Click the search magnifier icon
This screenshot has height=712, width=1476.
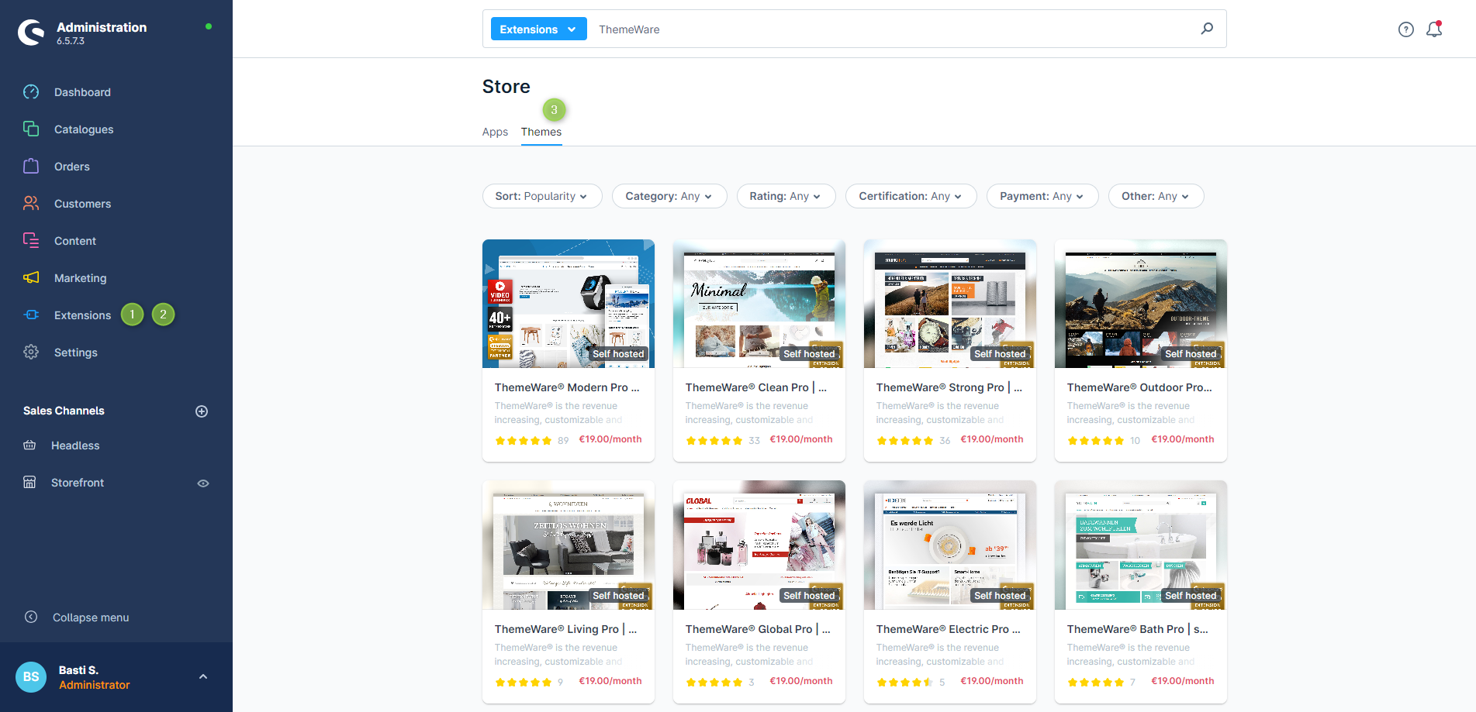(1207, 29)
